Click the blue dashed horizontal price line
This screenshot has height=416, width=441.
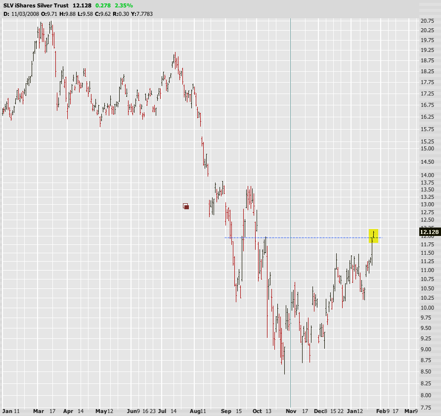tap(303, 238)
